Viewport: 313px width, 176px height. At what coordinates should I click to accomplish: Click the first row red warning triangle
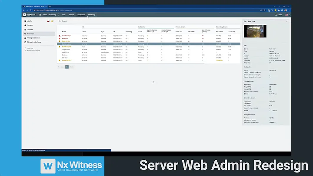pos(60,36)
